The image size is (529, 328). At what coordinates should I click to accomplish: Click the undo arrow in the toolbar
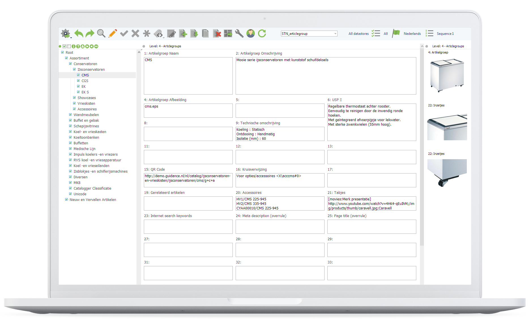click(79, 33)
